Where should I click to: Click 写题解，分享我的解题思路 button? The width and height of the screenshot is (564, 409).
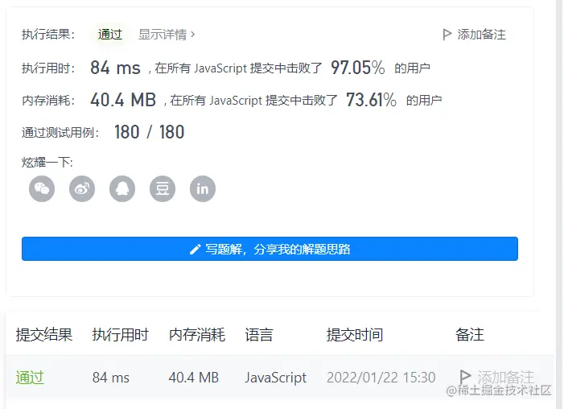click(x=270, y=249)
